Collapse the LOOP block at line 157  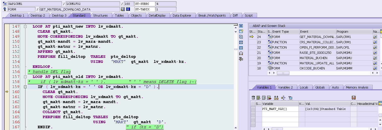(x=25, y=77)
